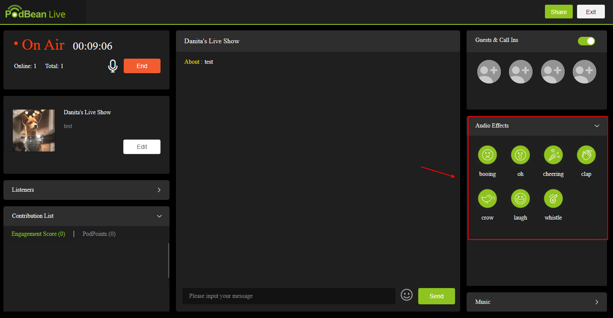This screenshot has height=318, width=613.
Task: Toggle Guests & Call Ins switch
Action: point(586,41)
